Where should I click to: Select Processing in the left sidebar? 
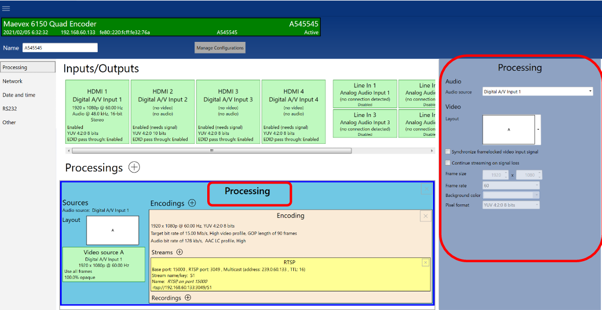pos(28,67)
